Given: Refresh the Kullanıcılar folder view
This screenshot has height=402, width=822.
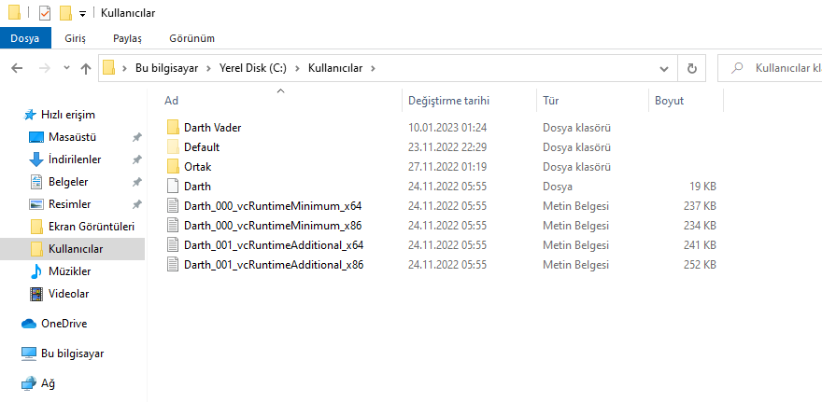Looking at the screenshot, I should tap(691, 68).
